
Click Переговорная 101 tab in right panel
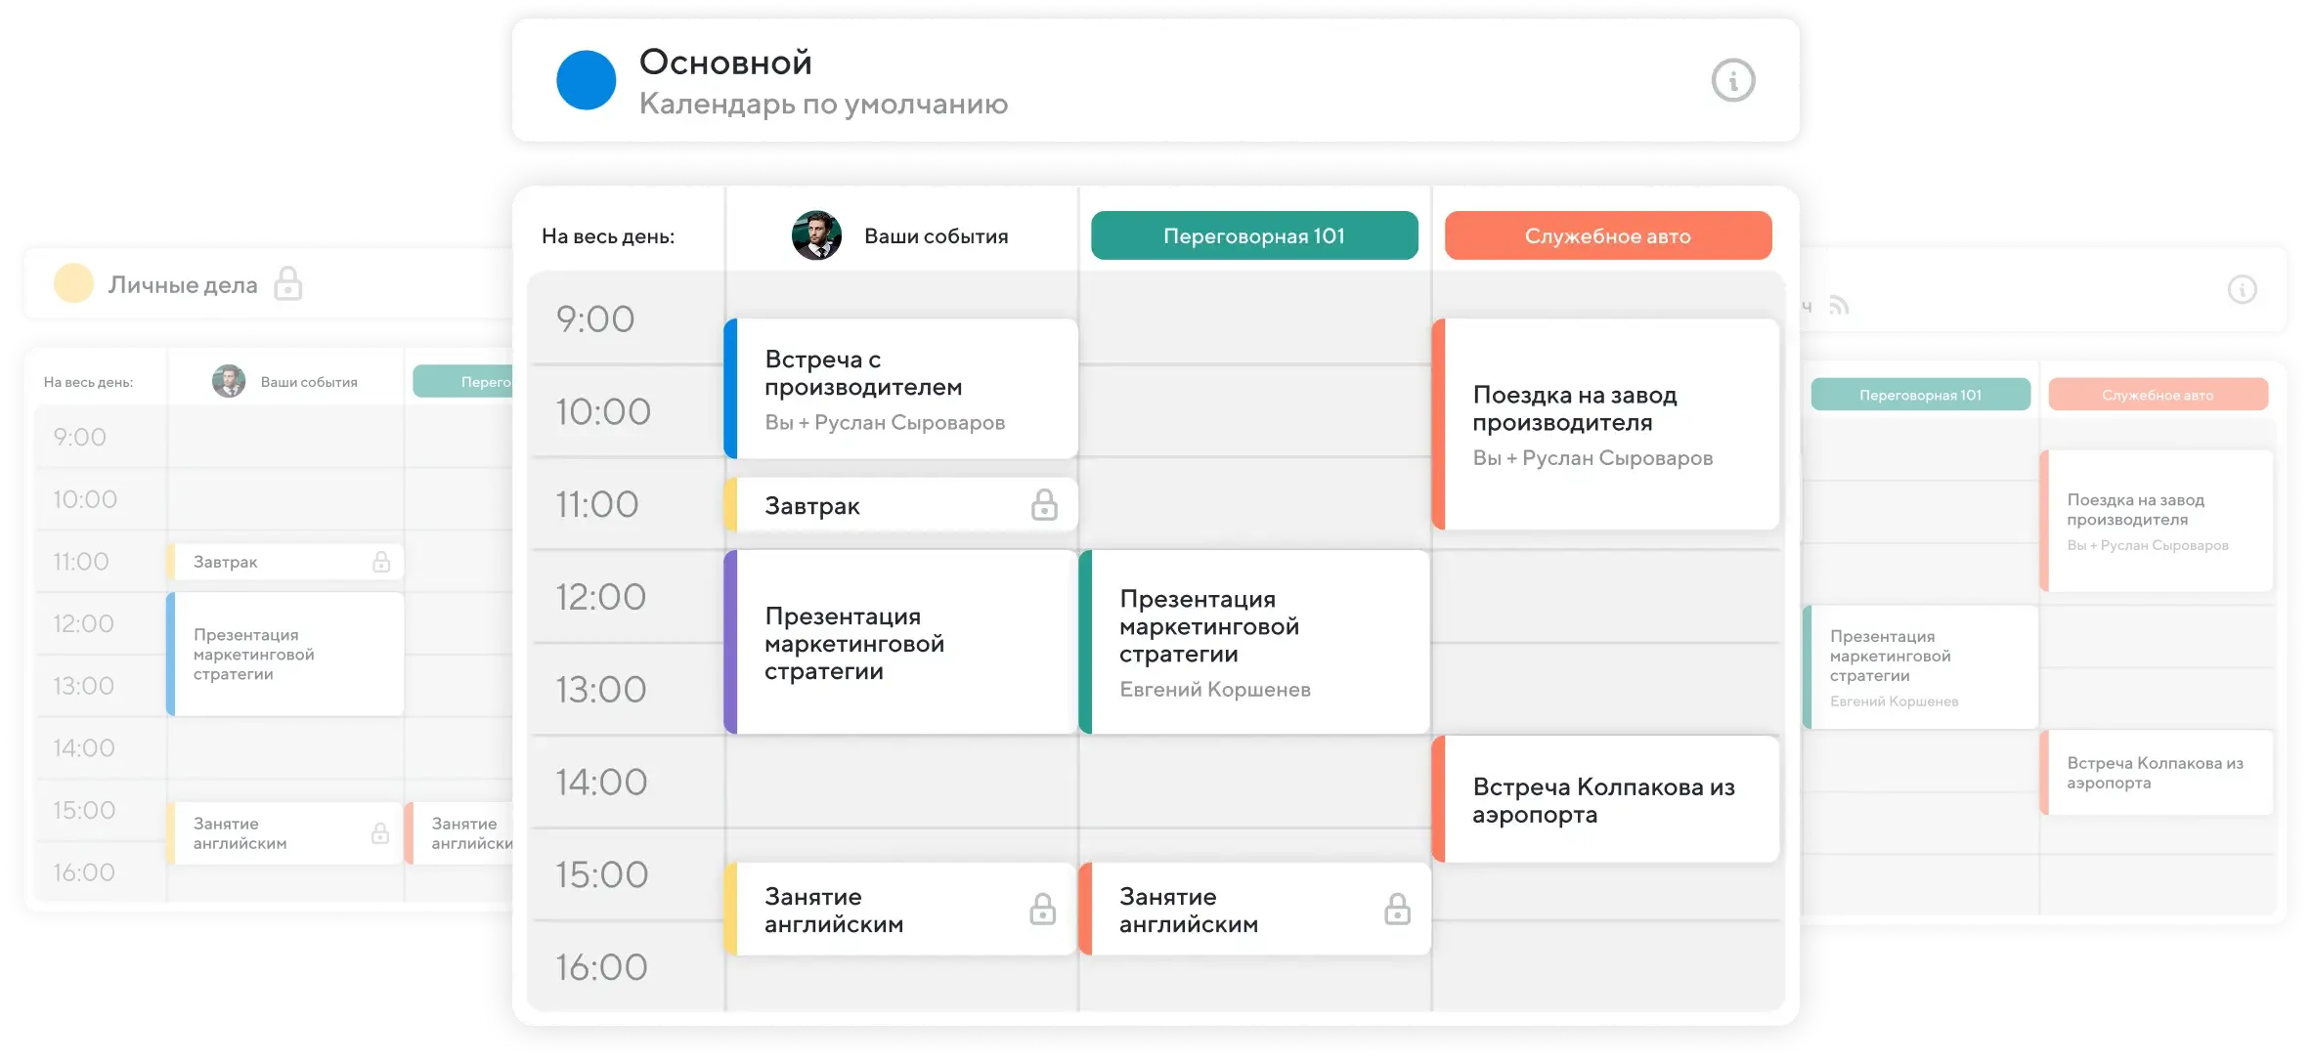click(1920, 395)
